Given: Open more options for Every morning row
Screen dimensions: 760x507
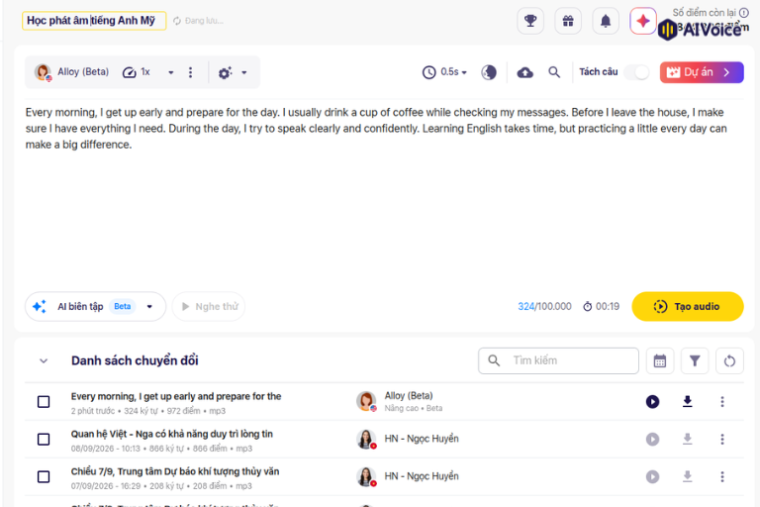Looking at the screenshot, I should pyautogui.click(x=722, y=402).
